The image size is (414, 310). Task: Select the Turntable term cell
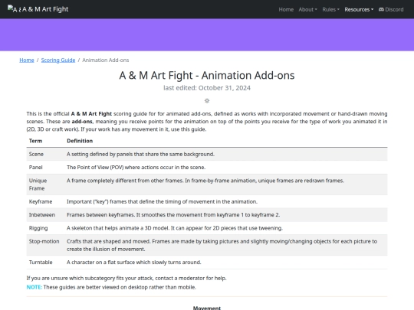click(x=45, y=262)
